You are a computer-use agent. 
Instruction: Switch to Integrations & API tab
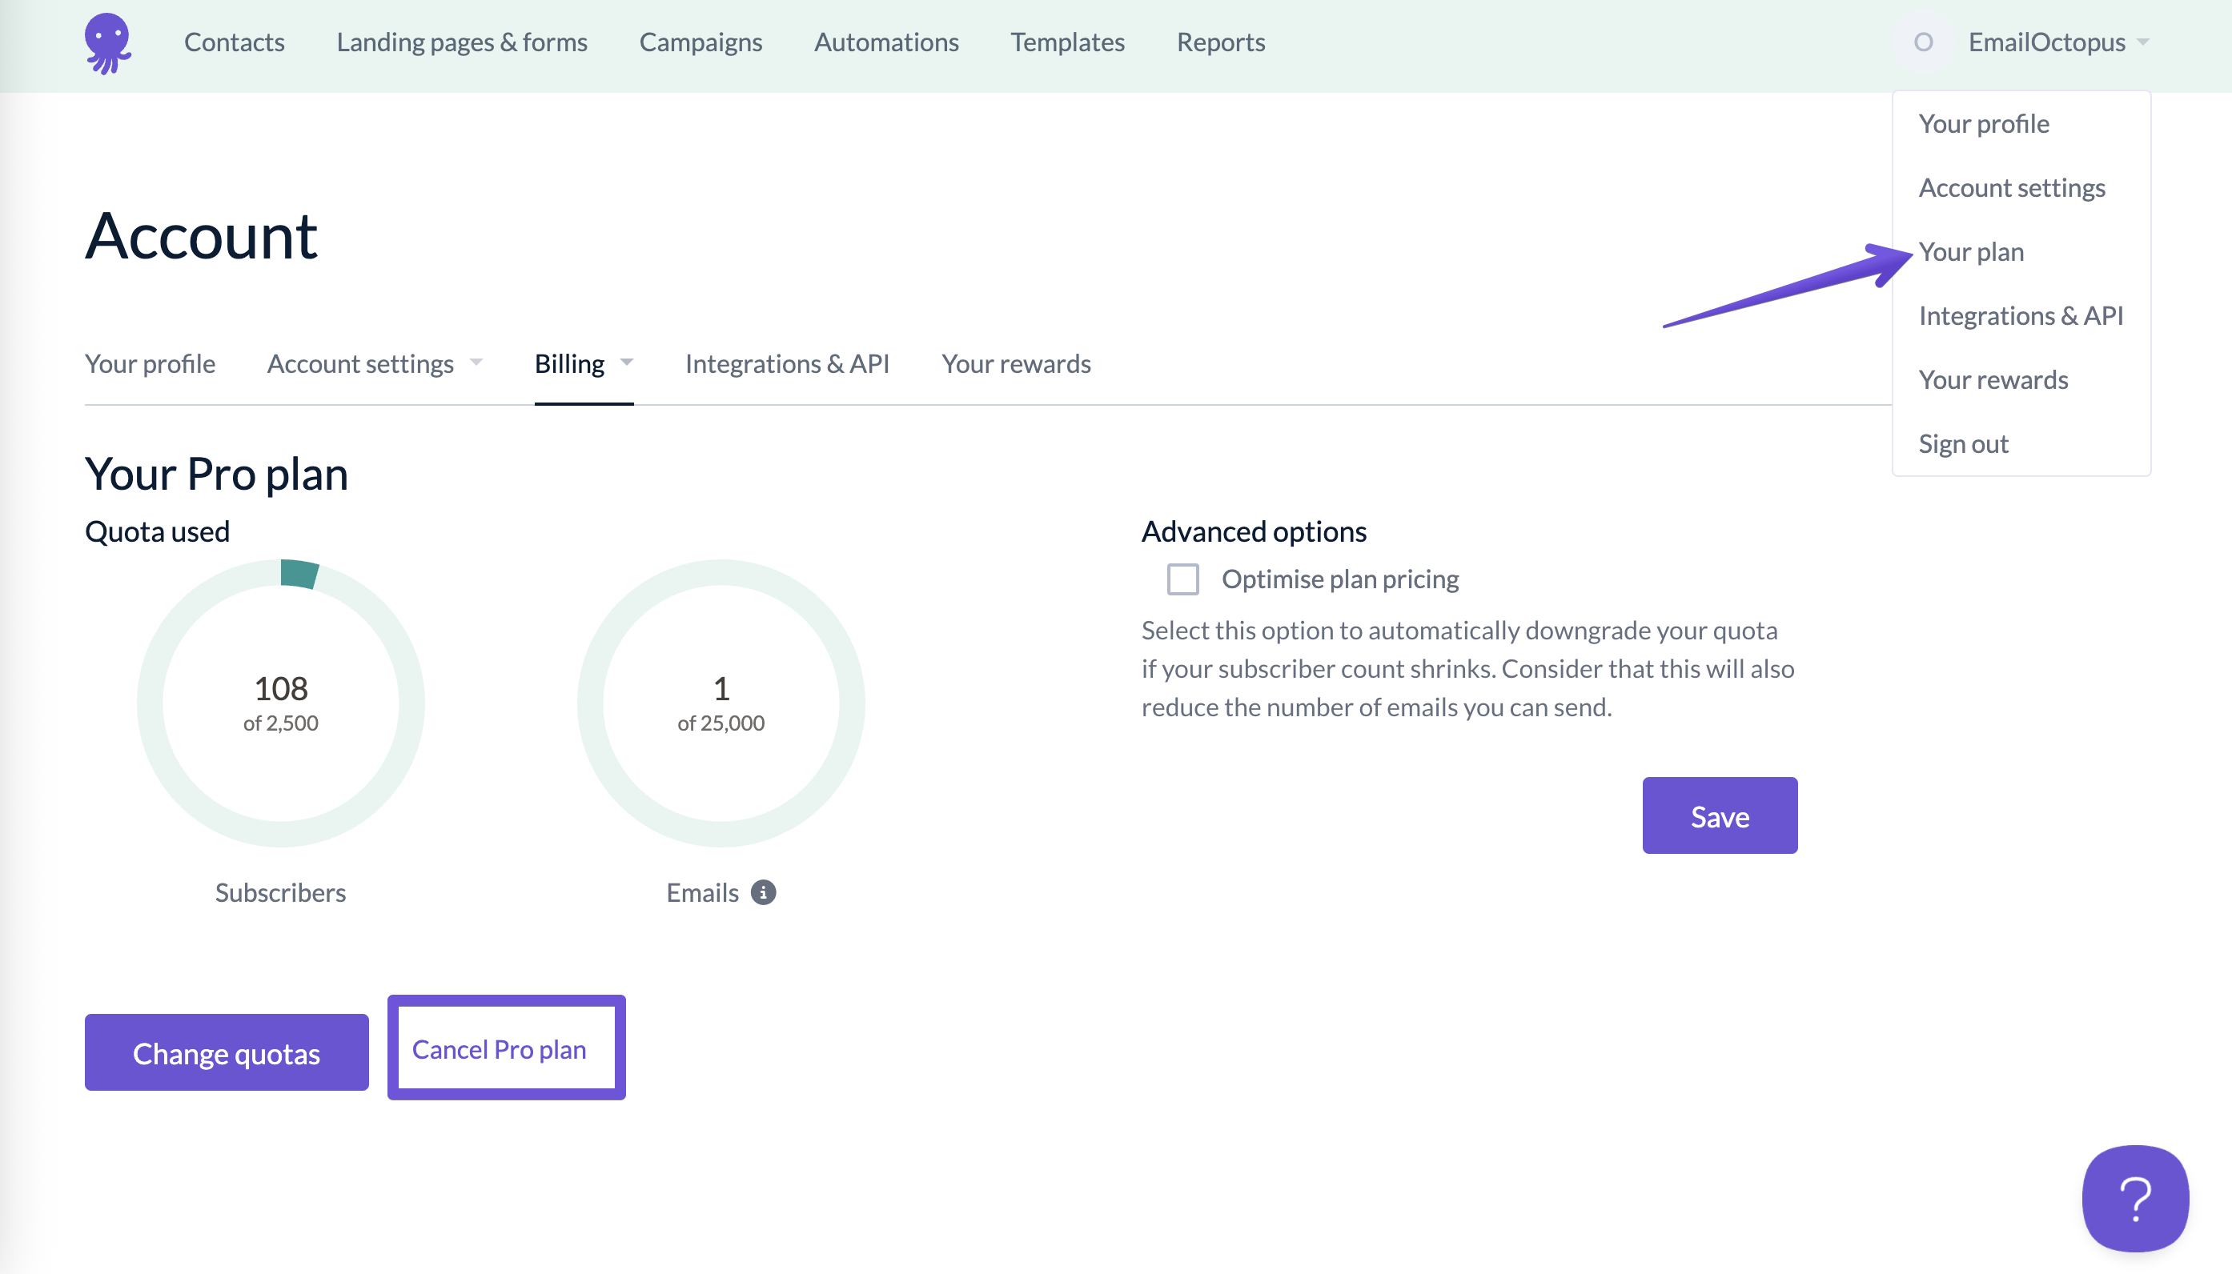(x=787, y=363)
